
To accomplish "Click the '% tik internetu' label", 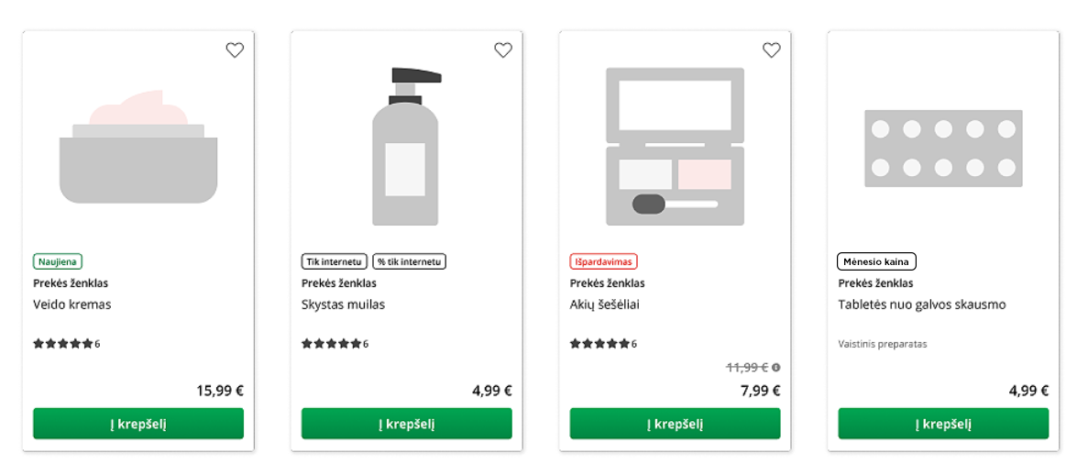I will [x=410, y=261].
